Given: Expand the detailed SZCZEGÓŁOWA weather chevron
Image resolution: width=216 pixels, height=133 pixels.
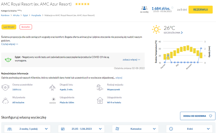Looking at the screenshot, I should [182, 33].
